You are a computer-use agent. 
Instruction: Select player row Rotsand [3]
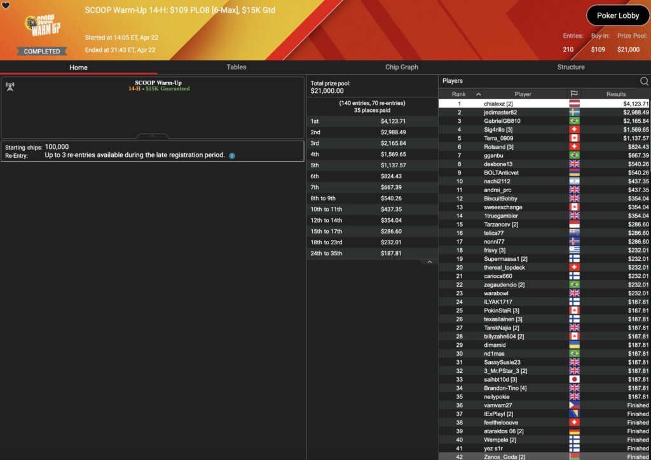[x=544, y=147]
